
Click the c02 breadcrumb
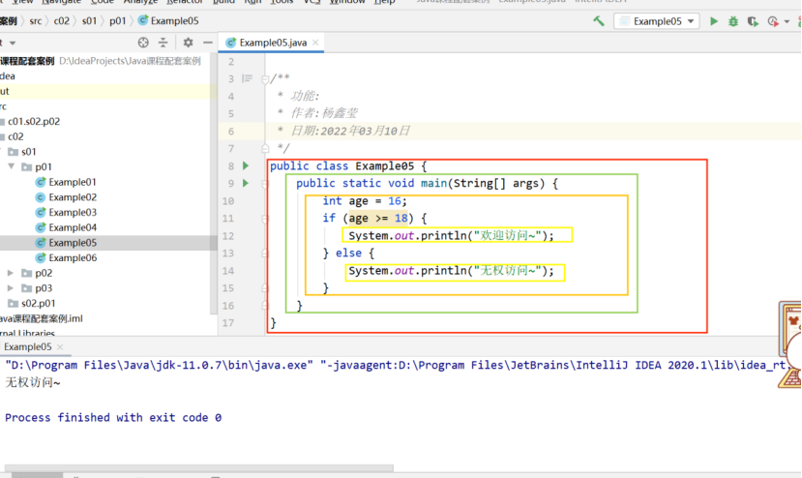coord(61,21)
